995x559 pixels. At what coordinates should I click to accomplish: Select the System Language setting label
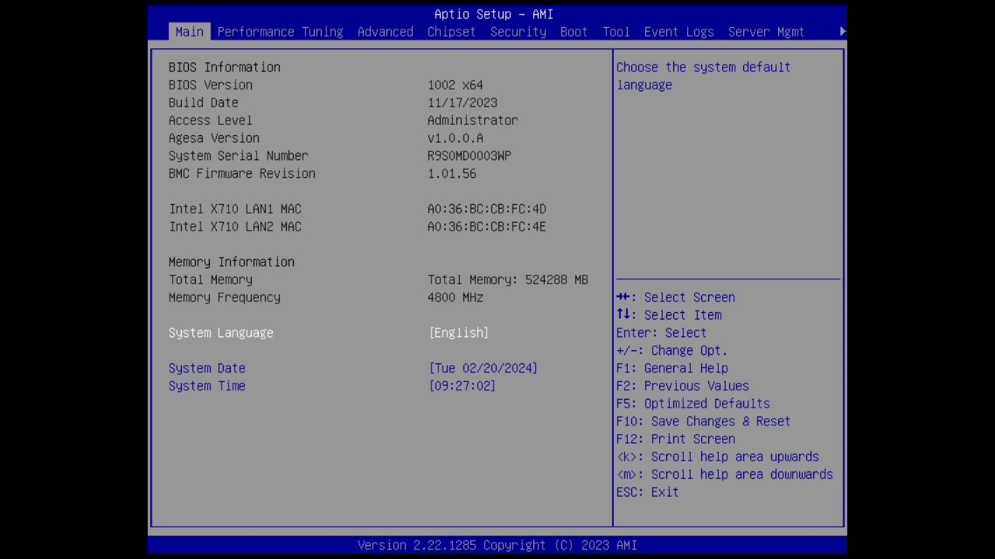pyautogui.click(x=221, y=332)
